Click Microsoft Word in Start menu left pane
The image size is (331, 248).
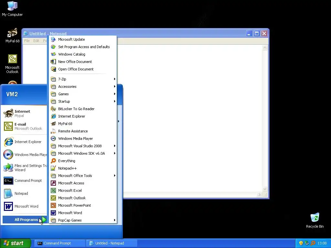25,206
